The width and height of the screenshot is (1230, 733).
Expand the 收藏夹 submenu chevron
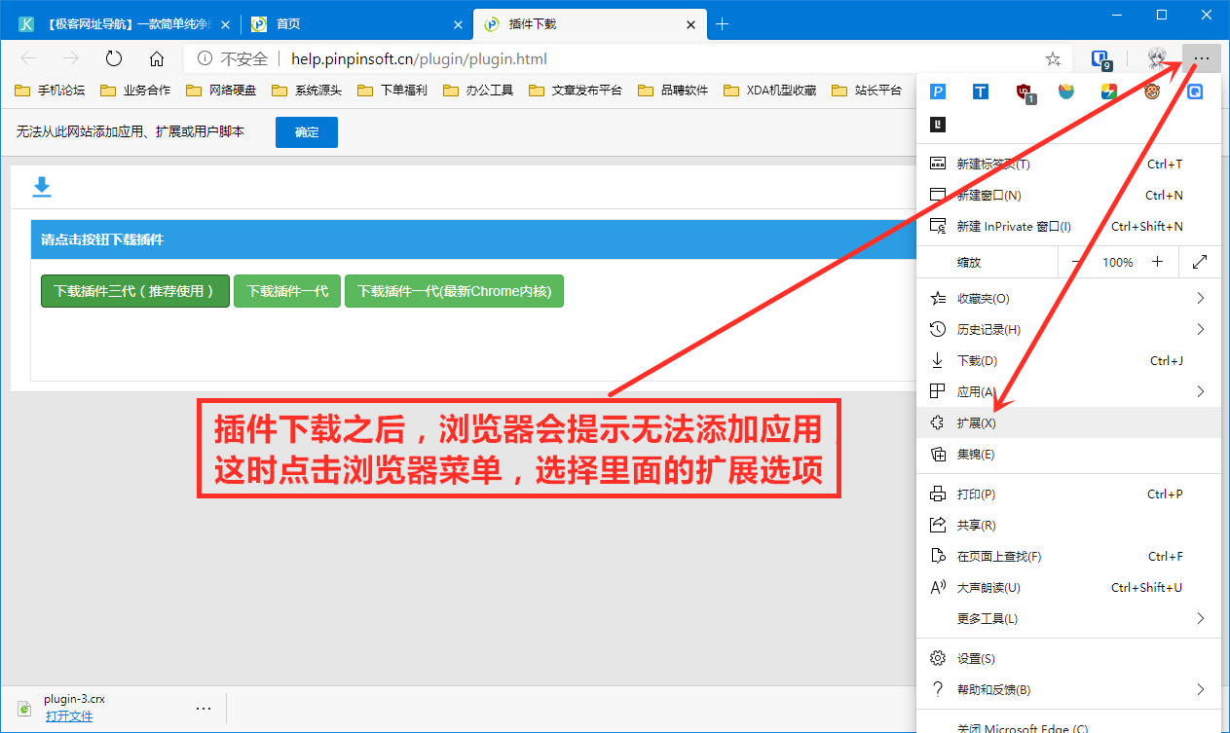(1200, 298)
